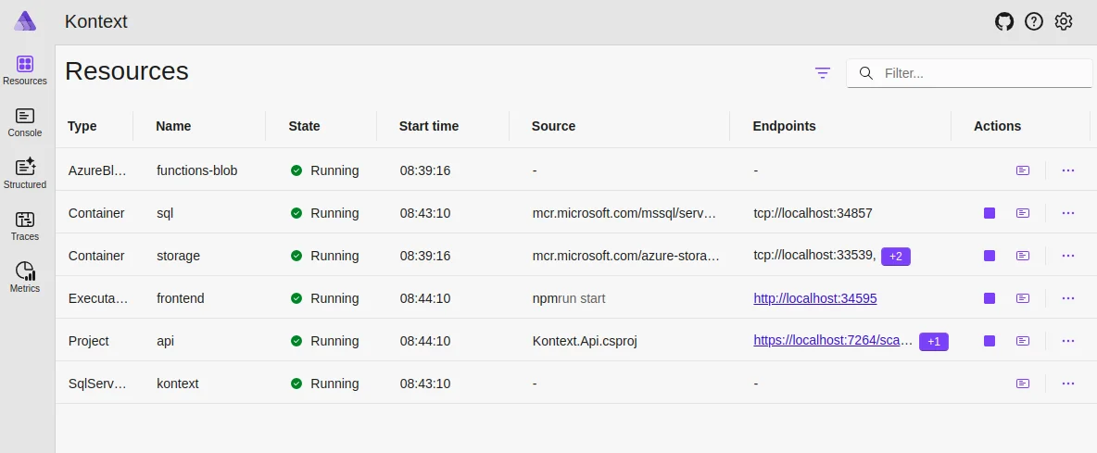Stop the sql container resource
This screenshot has height=453, width=1097.
coord(990,213)
